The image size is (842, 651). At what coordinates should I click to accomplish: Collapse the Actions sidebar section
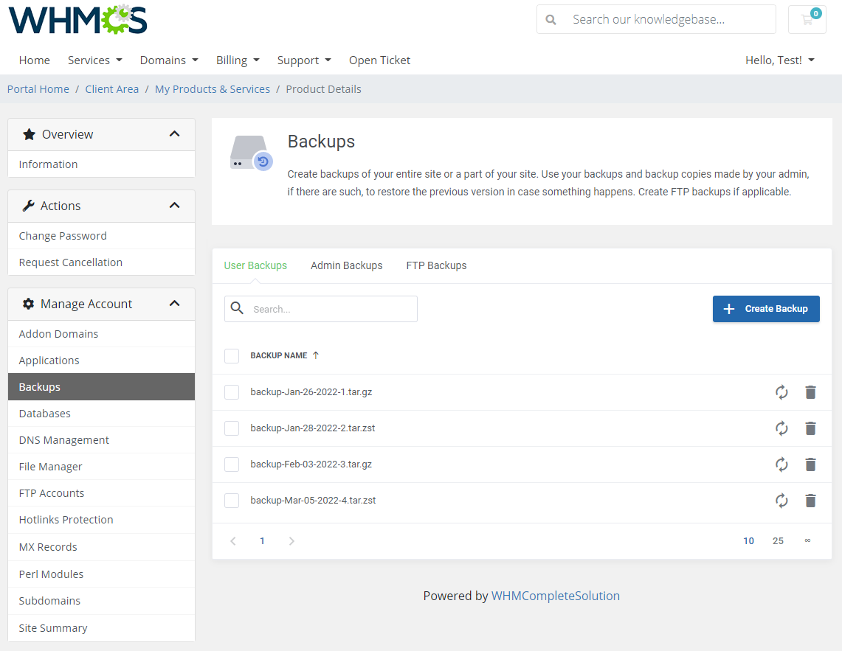coord(175,206)
